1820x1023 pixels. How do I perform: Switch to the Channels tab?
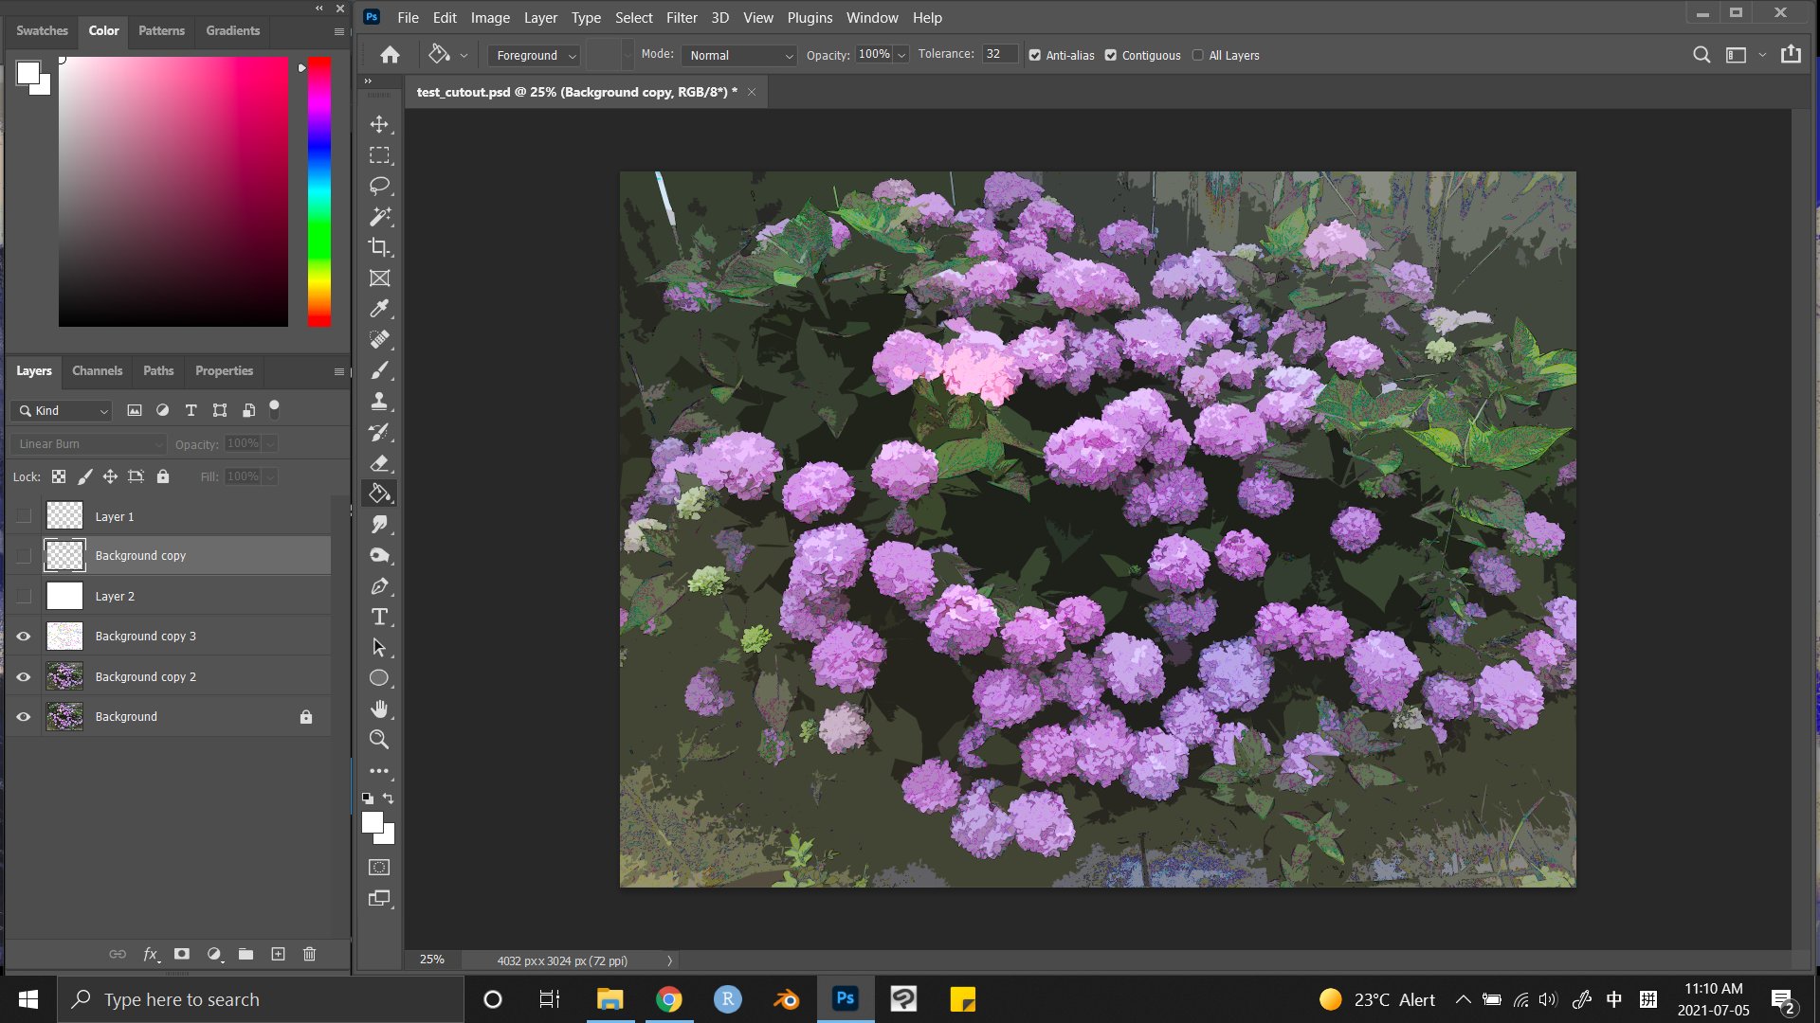(x=97, y=371)
